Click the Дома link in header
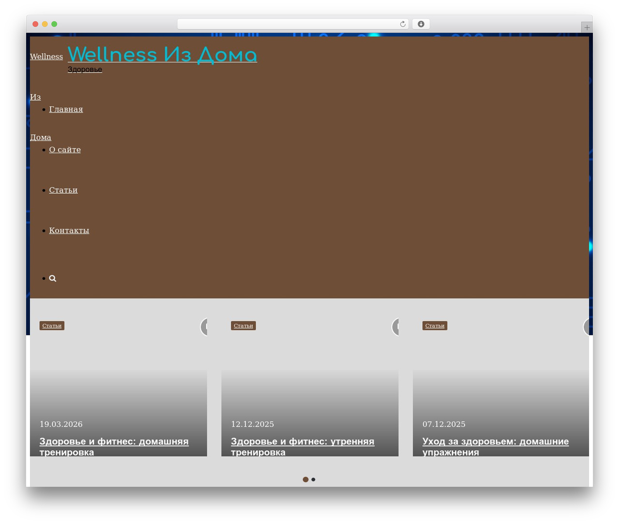 (x=41, y=137)
